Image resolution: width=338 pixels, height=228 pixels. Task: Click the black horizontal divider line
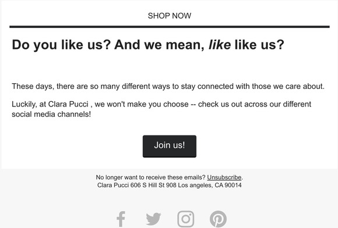tap(170, 27)
